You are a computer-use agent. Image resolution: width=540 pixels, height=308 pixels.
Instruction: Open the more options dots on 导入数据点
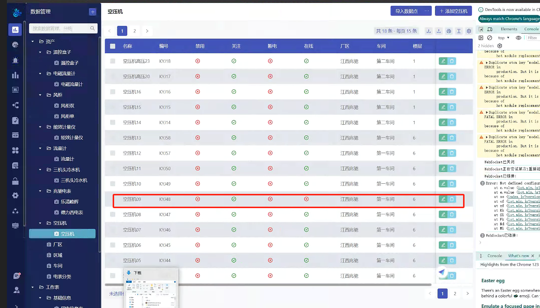[427, 11]
